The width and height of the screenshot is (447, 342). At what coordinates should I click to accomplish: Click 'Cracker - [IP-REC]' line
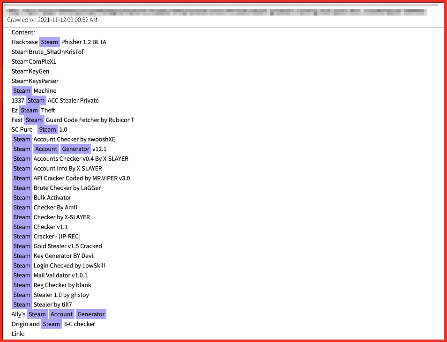point(57,236)
